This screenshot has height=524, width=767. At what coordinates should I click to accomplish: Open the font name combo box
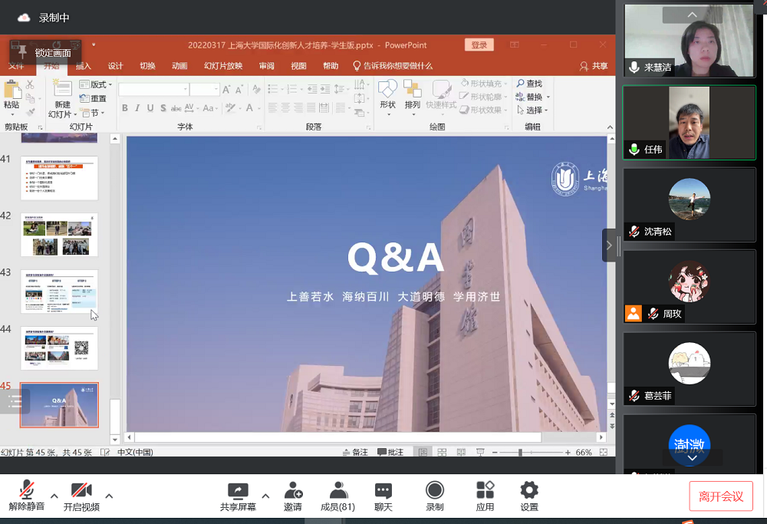[153, 90]
